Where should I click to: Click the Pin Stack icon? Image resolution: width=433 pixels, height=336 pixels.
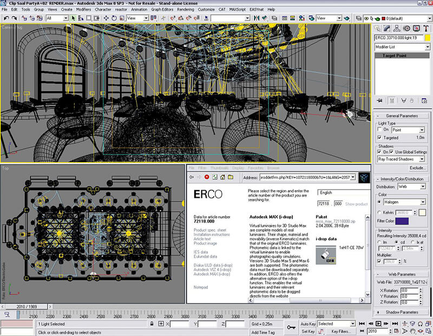380,100
